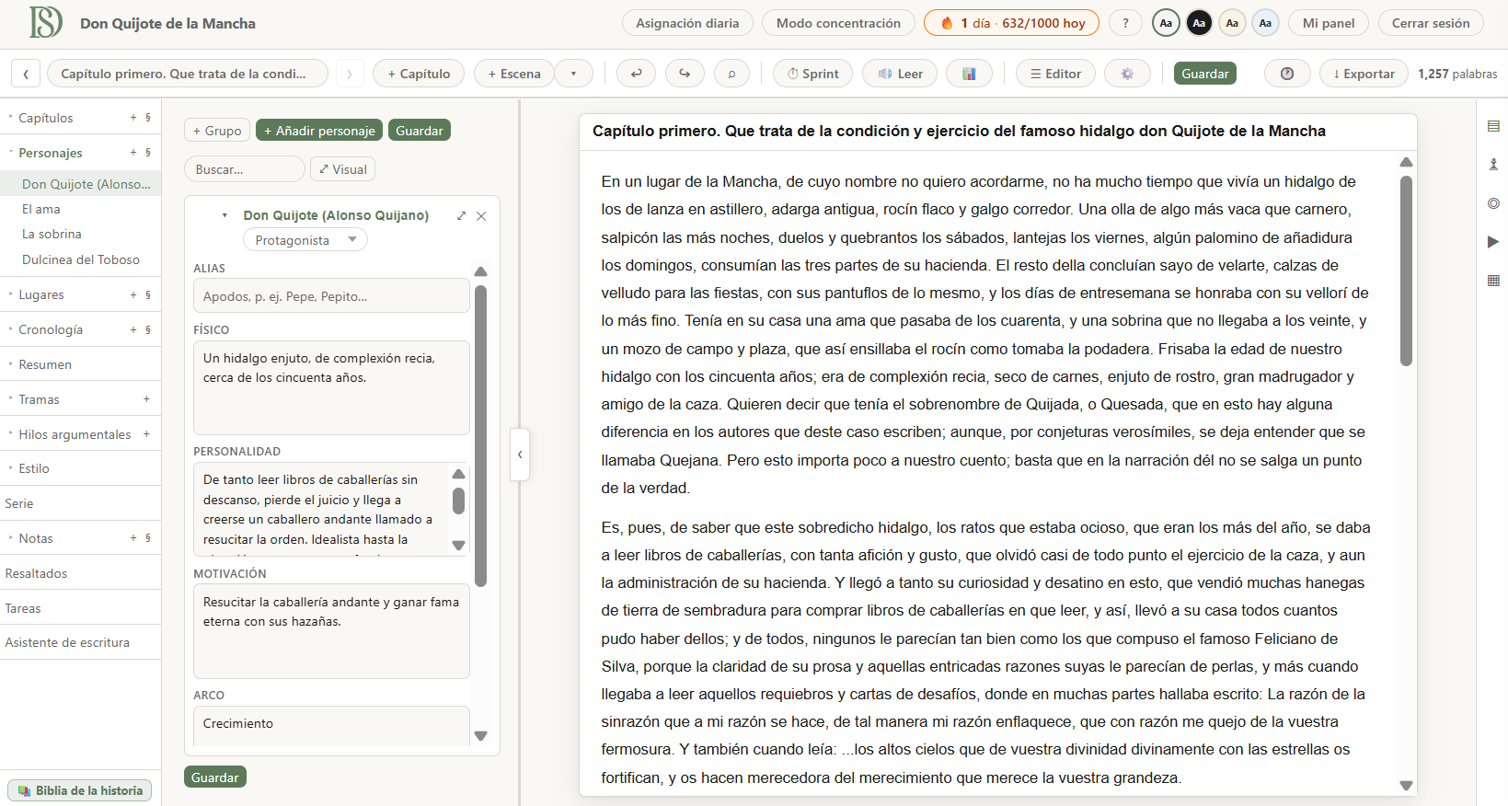Click the play triangle in right sidebar

coord(1493,242)
